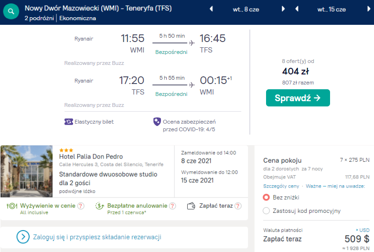Click the Elastyczny bilet ticket icon
The height and width of the screenshot is (252, 374).
(68, 122)
